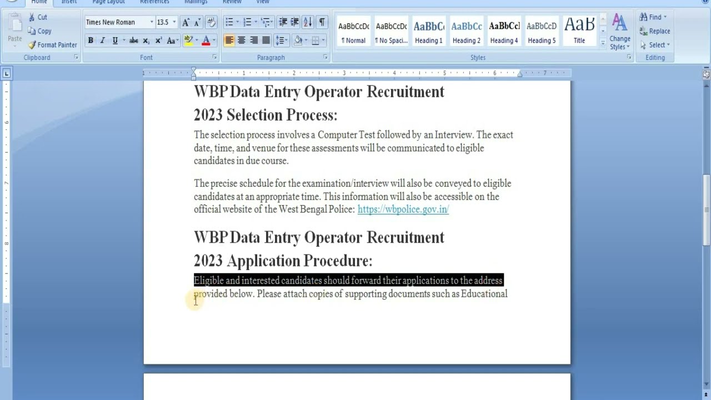Toggle Underline formatting
The height and width of the screenshot is (400, 711).
[115, 41]
